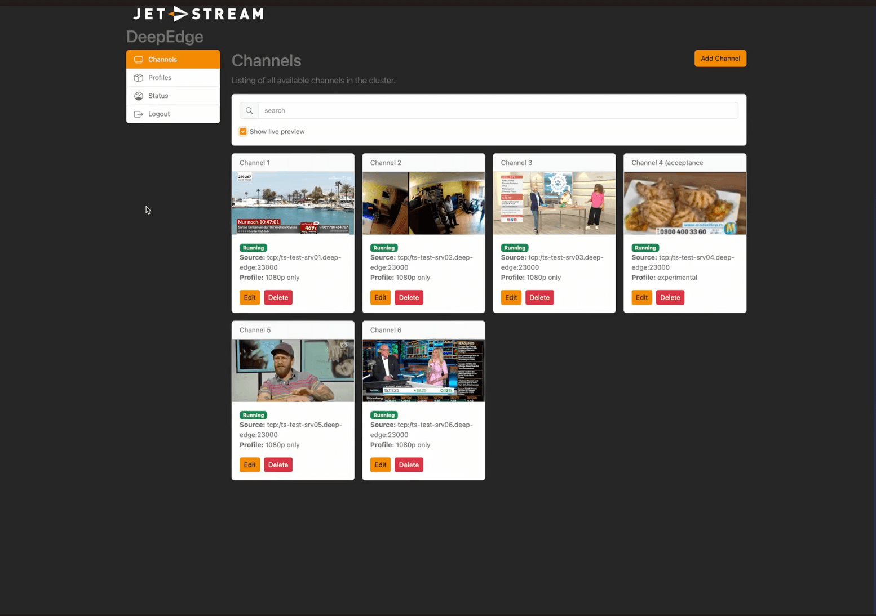876x616 pixels.
Task: Select the Channels monitor icon in sidebar
Action: coord(139,59)
